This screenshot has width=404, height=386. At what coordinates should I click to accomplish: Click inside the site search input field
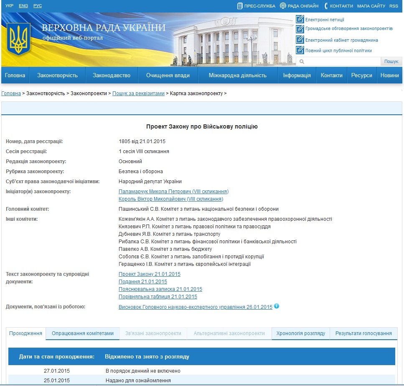(338, 61)
